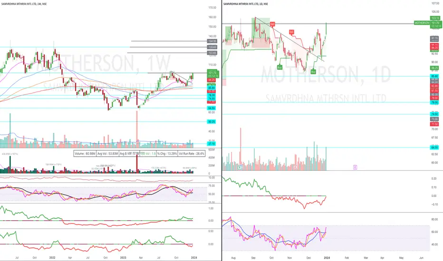Click the Sell signal label in early November

click(291, 32)
